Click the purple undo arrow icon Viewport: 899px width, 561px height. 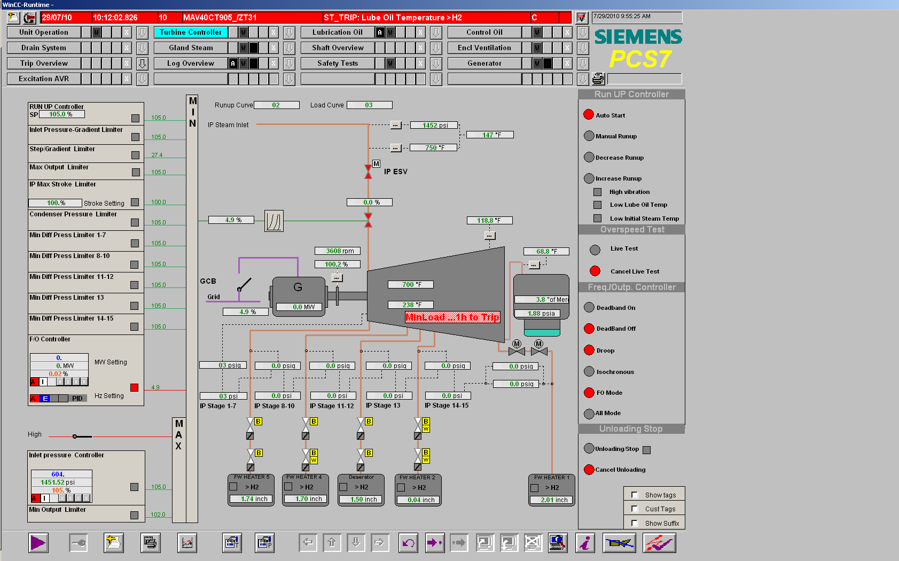[409, 543]
